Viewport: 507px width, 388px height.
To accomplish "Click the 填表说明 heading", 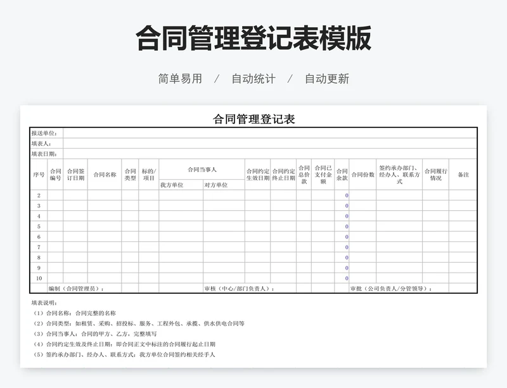I will (x=44, y=303).
